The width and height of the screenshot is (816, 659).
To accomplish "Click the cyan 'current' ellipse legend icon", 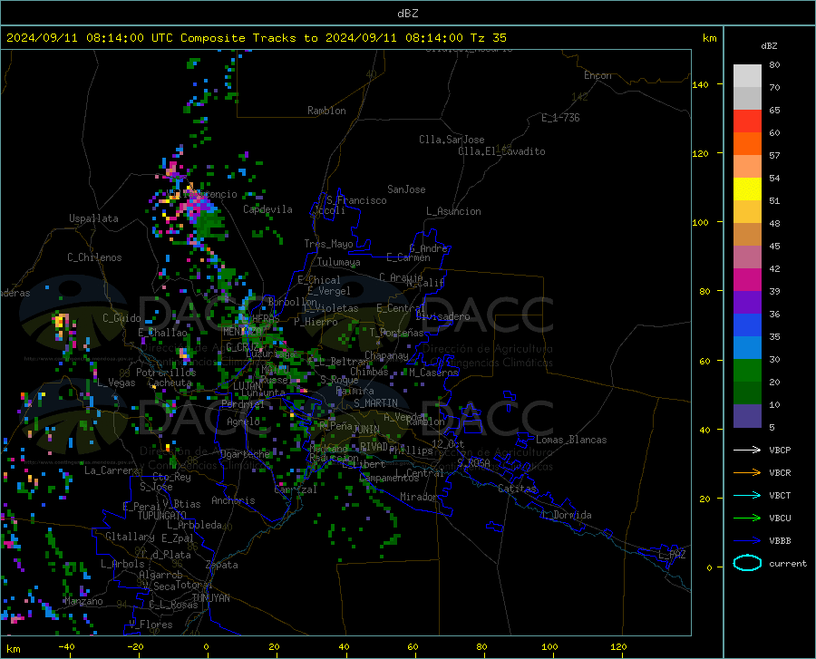I will (x=747, y=563).
